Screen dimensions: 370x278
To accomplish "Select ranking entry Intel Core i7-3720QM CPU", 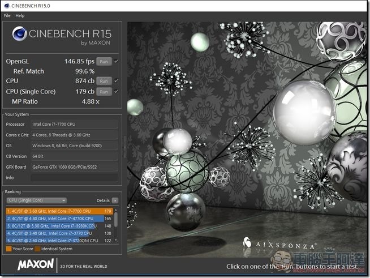I will (x=59, y=241).
